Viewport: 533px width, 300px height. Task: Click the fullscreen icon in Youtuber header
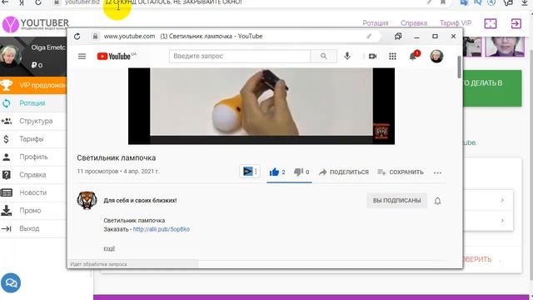[x=491, y=23]
